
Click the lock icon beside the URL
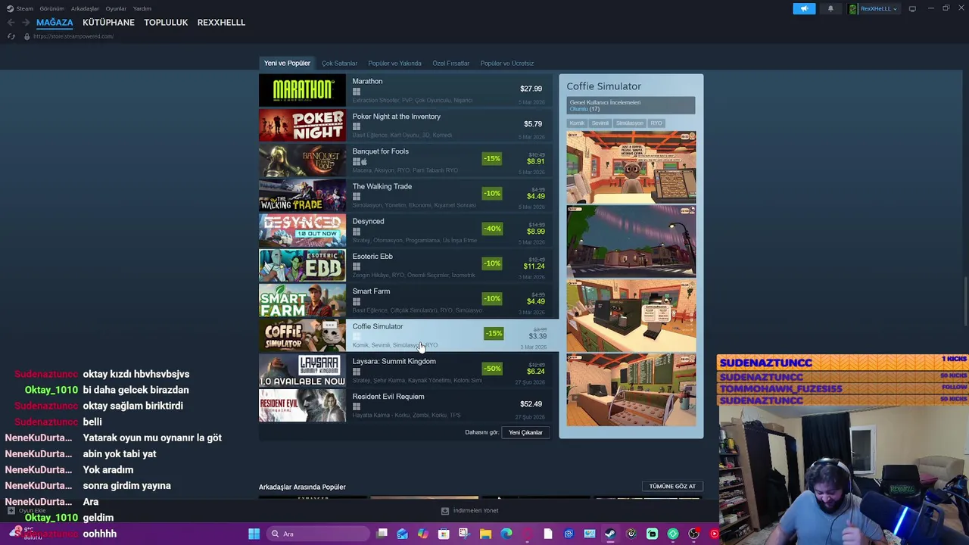click(x=26, y=36)
